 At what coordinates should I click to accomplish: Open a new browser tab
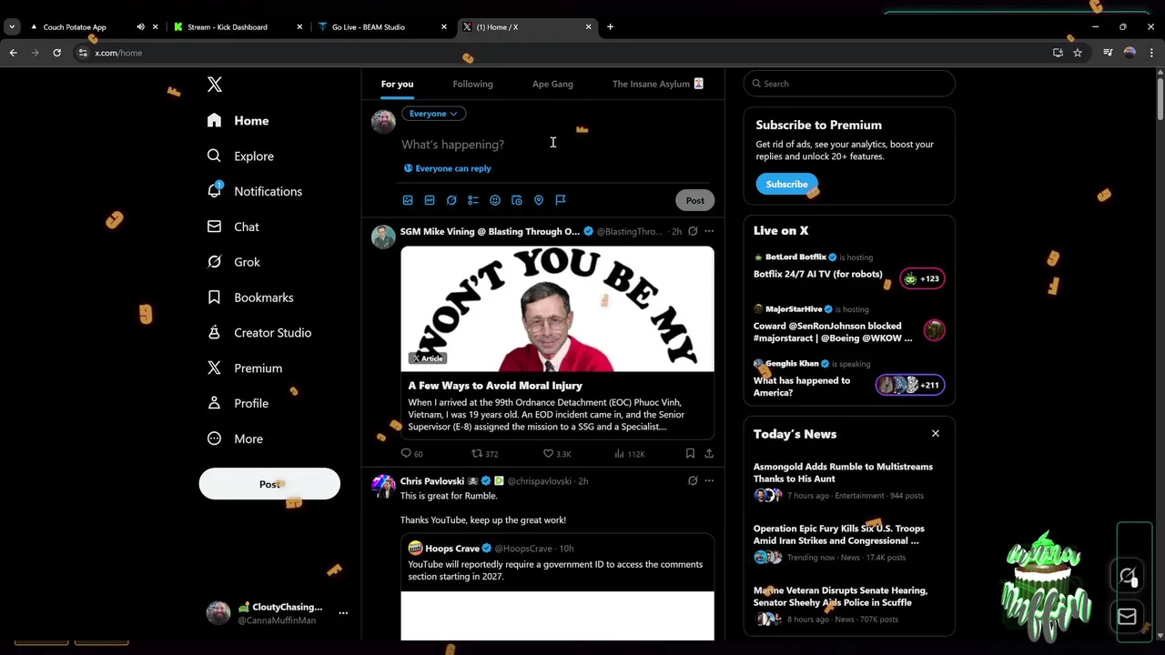click(610, 26)
